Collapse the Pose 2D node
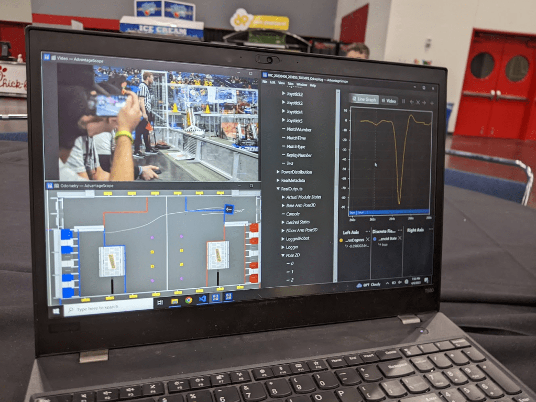 click(x=283, y=255)
